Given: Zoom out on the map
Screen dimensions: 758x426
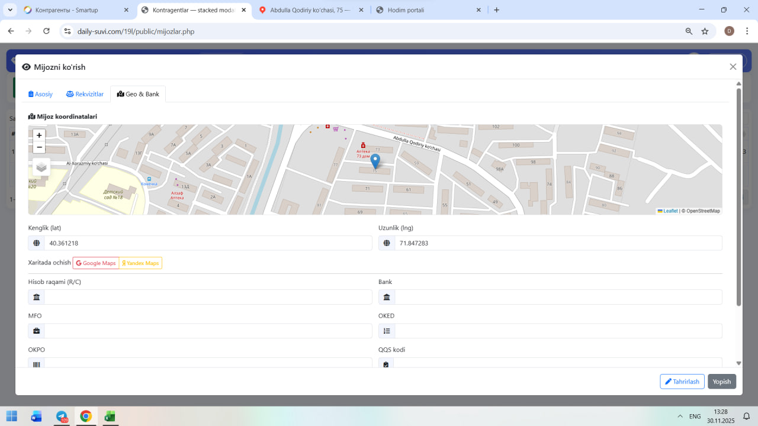Looking at the screenshot, I should click(x=39, y=147).
